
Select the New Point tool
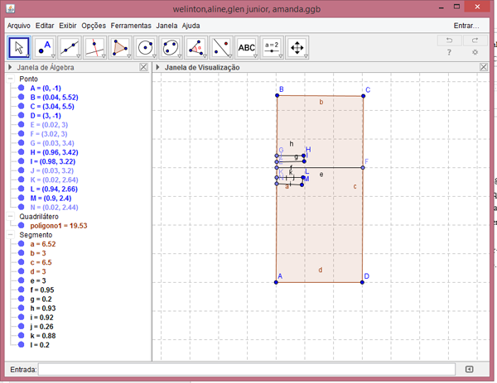click(x=46, y=47)
